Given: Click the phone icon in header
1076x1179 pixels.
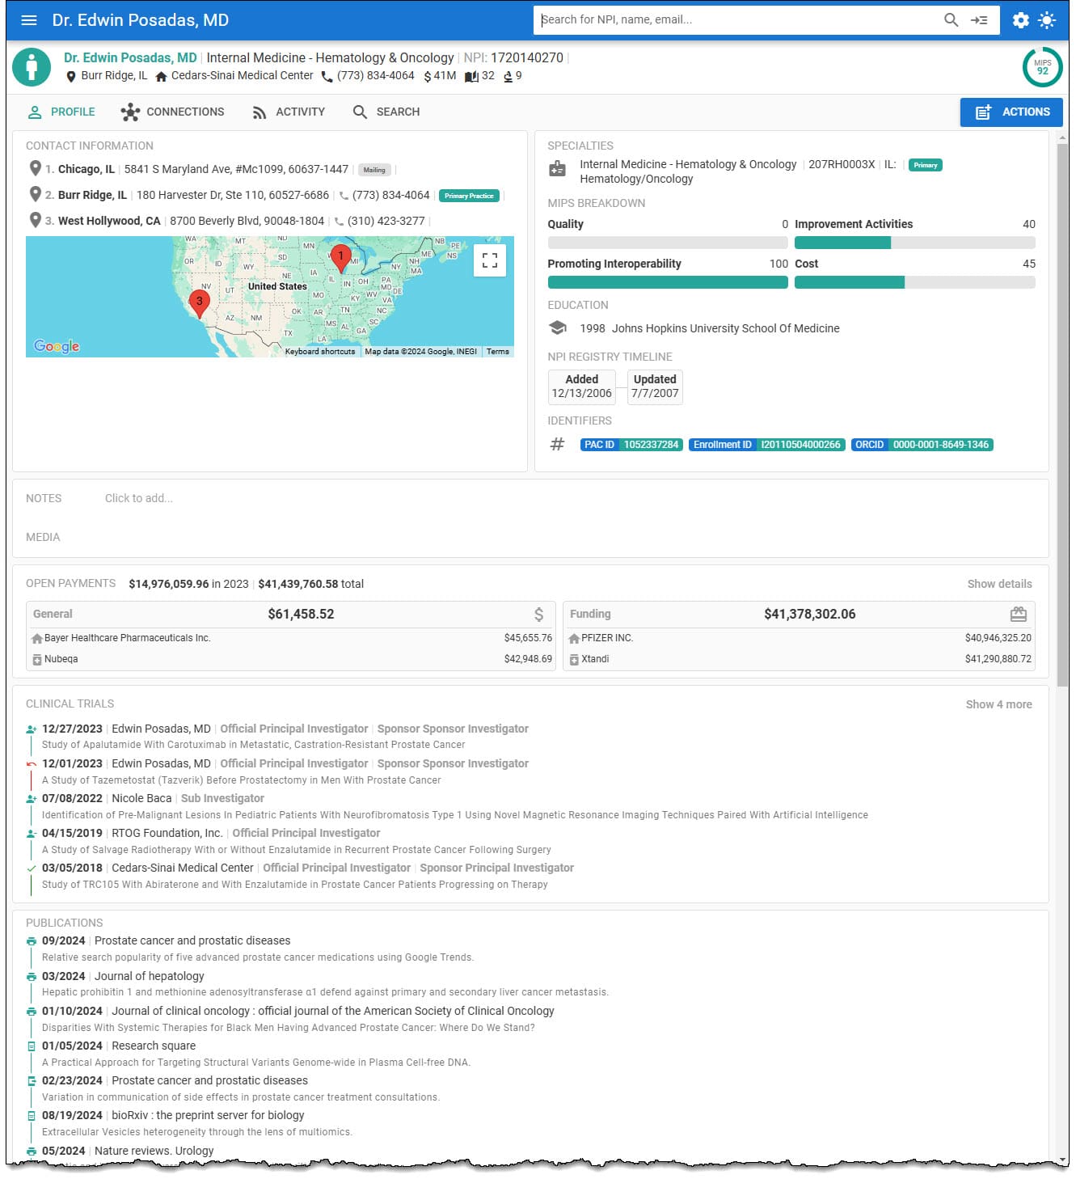Looking at the screenshot, I should pos(327,76).
